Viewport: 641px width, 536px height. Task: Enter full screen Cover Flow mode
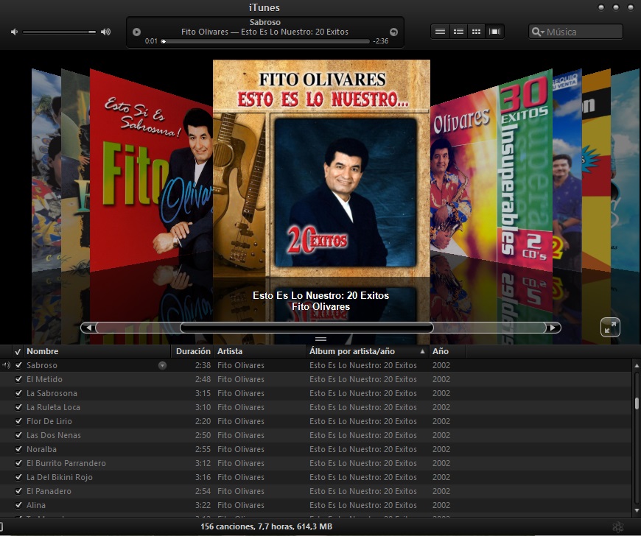coord(610,326)
